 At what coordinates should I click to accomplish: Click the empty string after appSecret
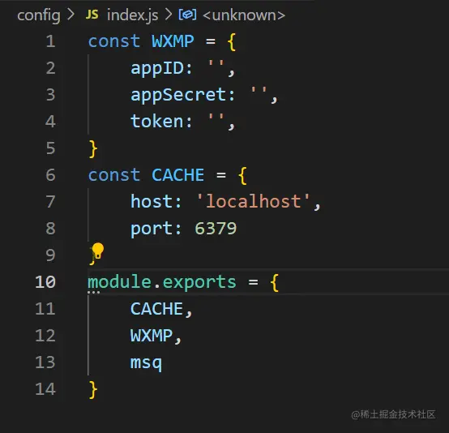[x=259, y=91]
